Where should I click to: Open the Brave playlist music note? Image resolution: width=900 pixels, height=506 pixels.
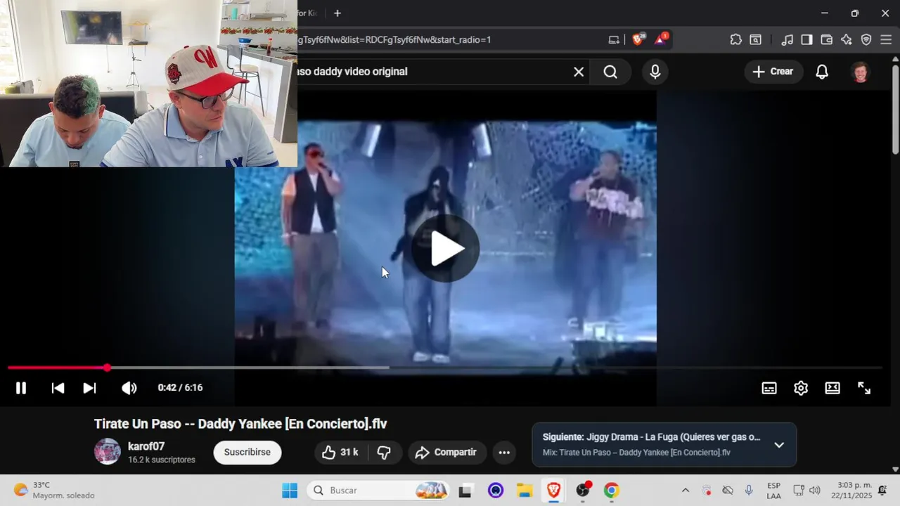(787, 40)
